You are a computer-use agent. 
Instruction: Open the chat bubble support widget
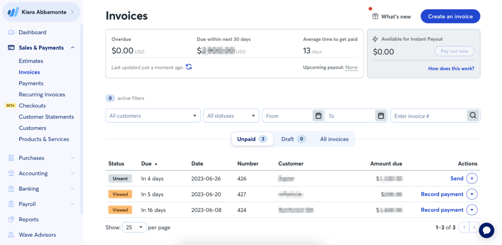[x=487, y=230]
